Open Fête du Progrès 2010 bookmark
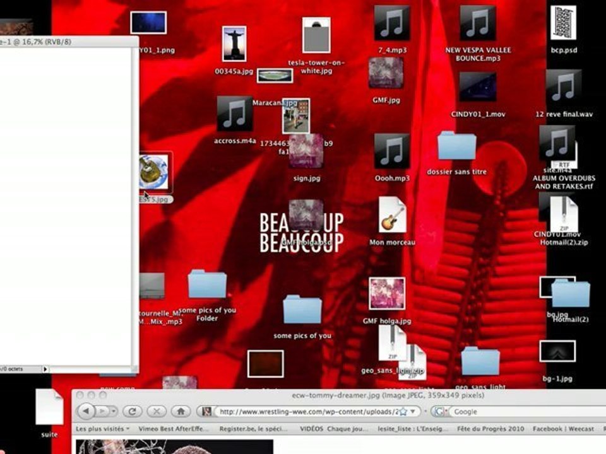Viewport: 606px width, 454px height. (x=490, y=429)
